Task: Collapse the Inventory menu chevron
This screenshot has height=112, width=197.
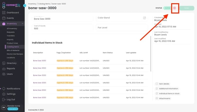Action: click(x=22, y=24)
